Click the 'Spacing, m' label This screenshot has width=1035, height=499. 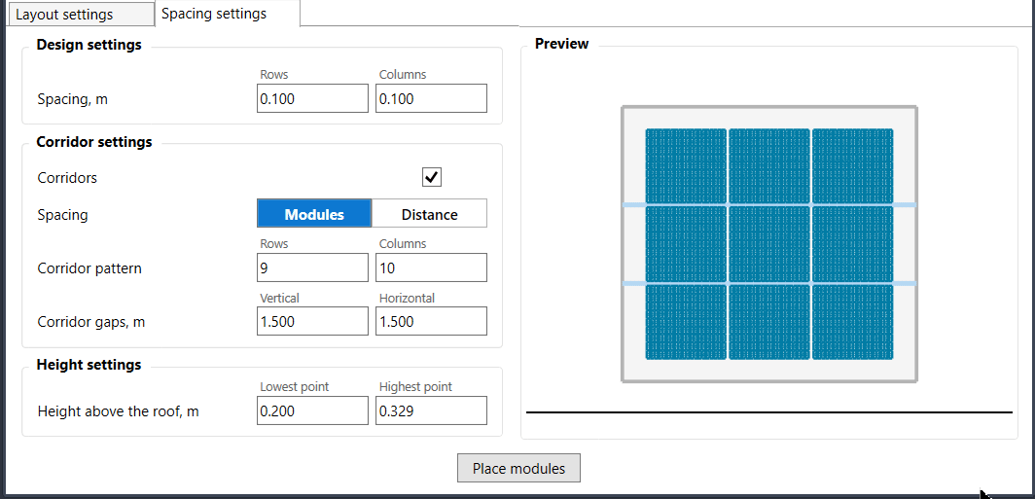pyautogui.click(x=73, y=99)
